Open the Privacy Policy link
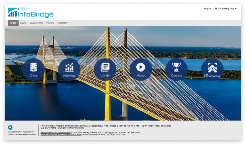Viewport: 246px width, 146px height. pos(47,126)
